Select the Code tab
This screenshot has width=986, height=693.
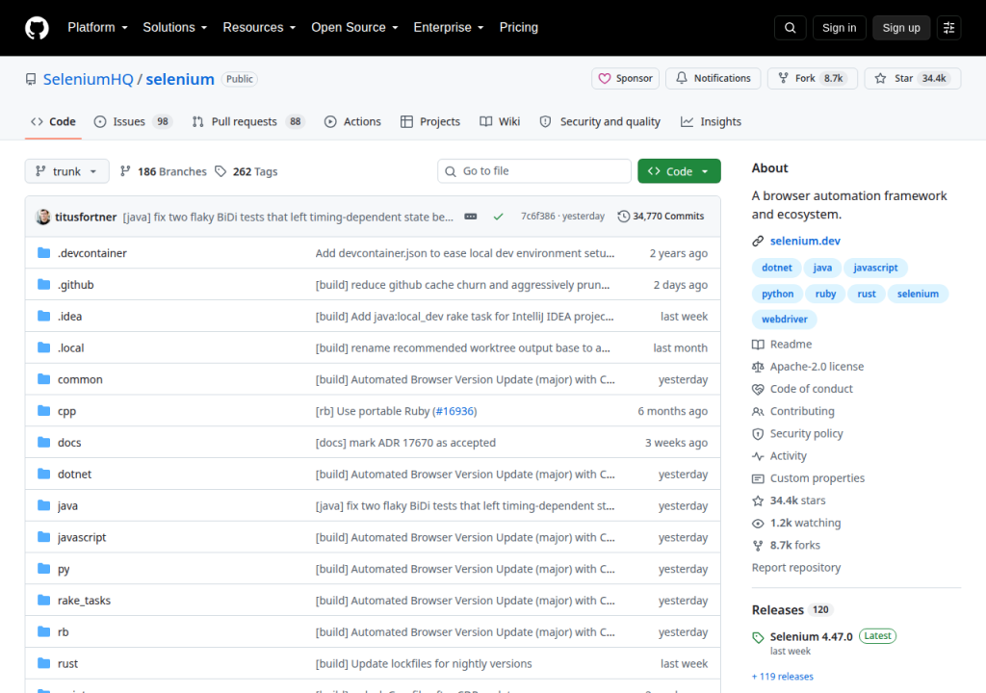tap(54, 121)
